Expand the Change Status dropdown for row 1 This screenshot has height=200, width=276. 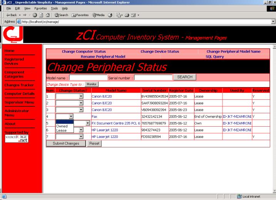81,97
